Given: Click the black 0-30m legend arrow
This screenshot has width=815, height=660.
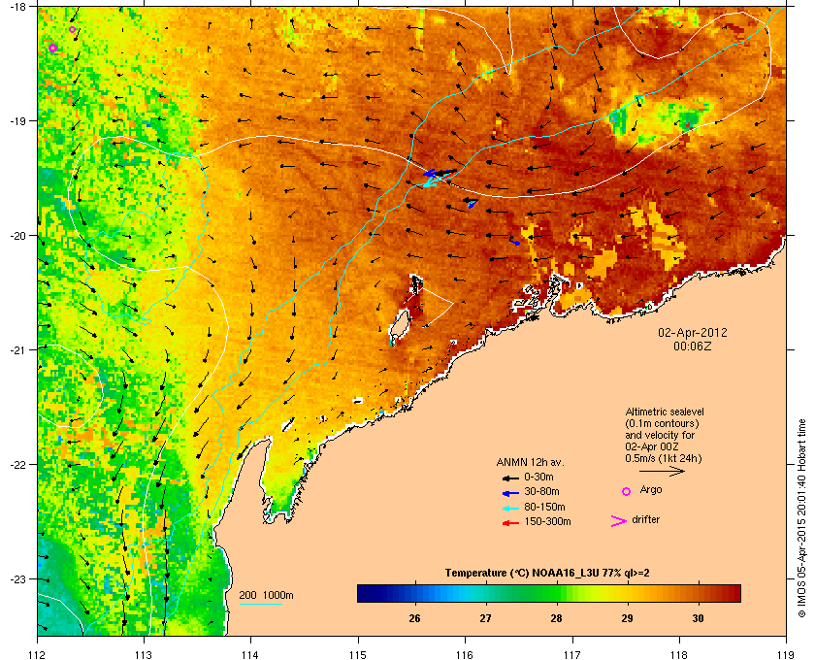Looking at the screenshot, I should coord(510,478).
